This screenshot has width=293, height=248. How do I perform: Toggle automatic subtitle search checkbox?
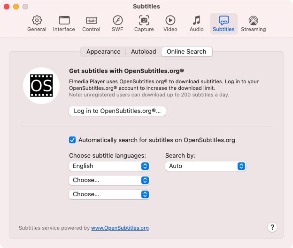coord(72,140)
